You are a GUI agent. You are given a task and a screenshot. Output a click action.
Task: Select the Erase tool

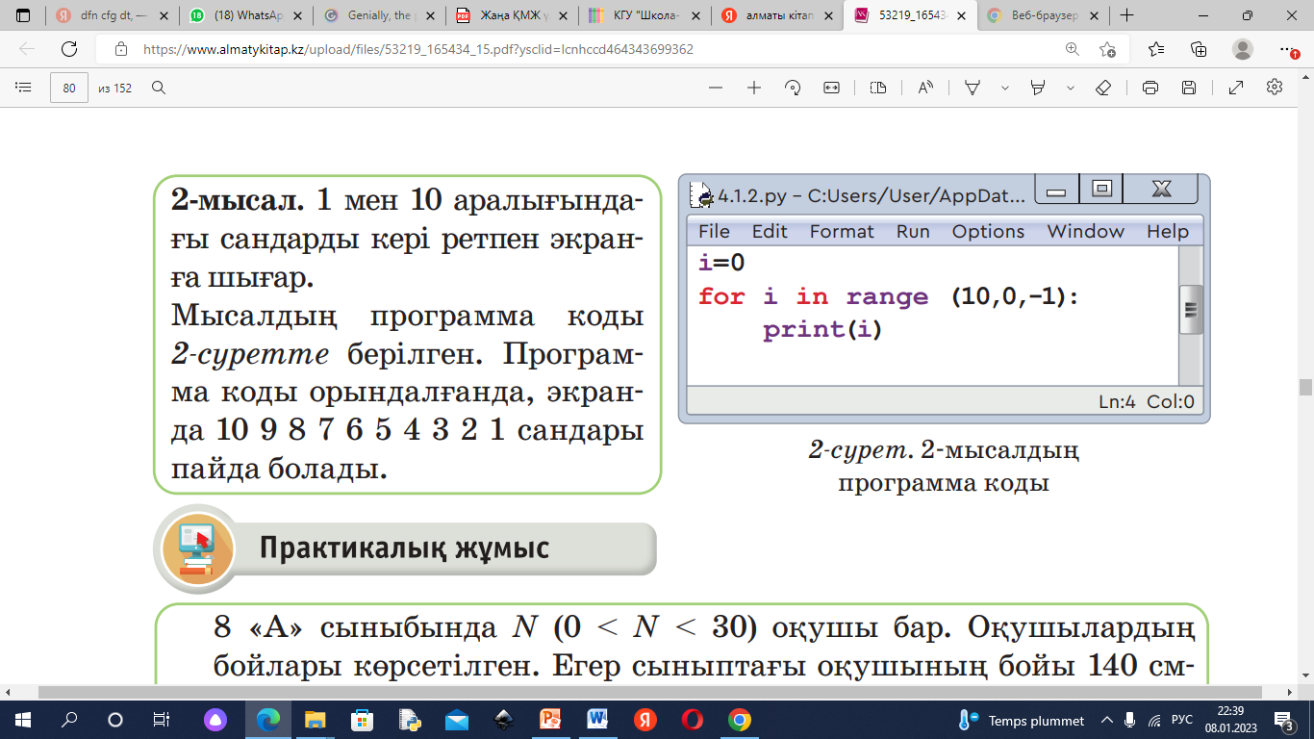tap(1103, 88)
